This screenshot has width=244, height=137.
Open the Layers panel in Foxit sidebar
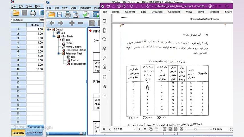tap(104, 49)
